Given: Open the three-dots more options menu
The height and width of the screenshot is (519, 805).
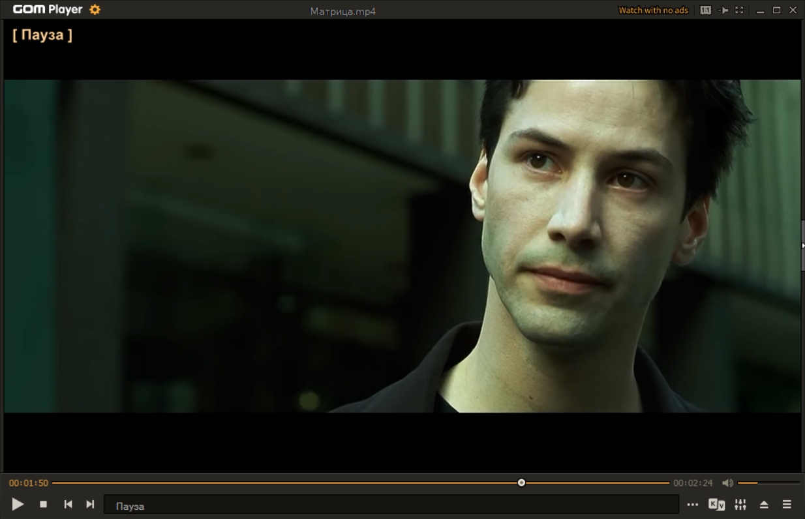Looking at the screenshot, I should tap(693, 505).
